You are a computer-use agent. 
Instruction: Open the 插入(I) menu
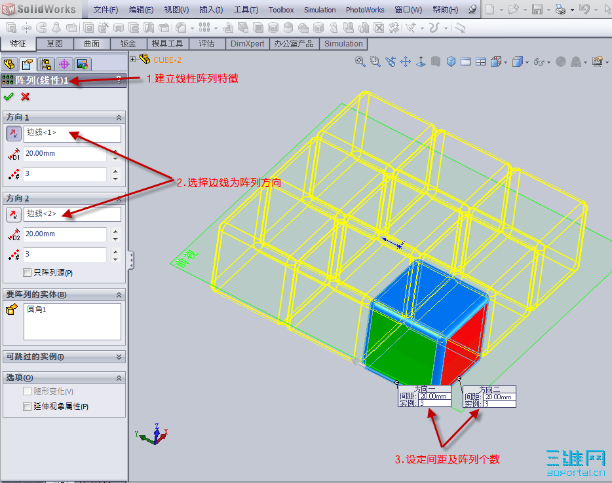coord(211,10)
